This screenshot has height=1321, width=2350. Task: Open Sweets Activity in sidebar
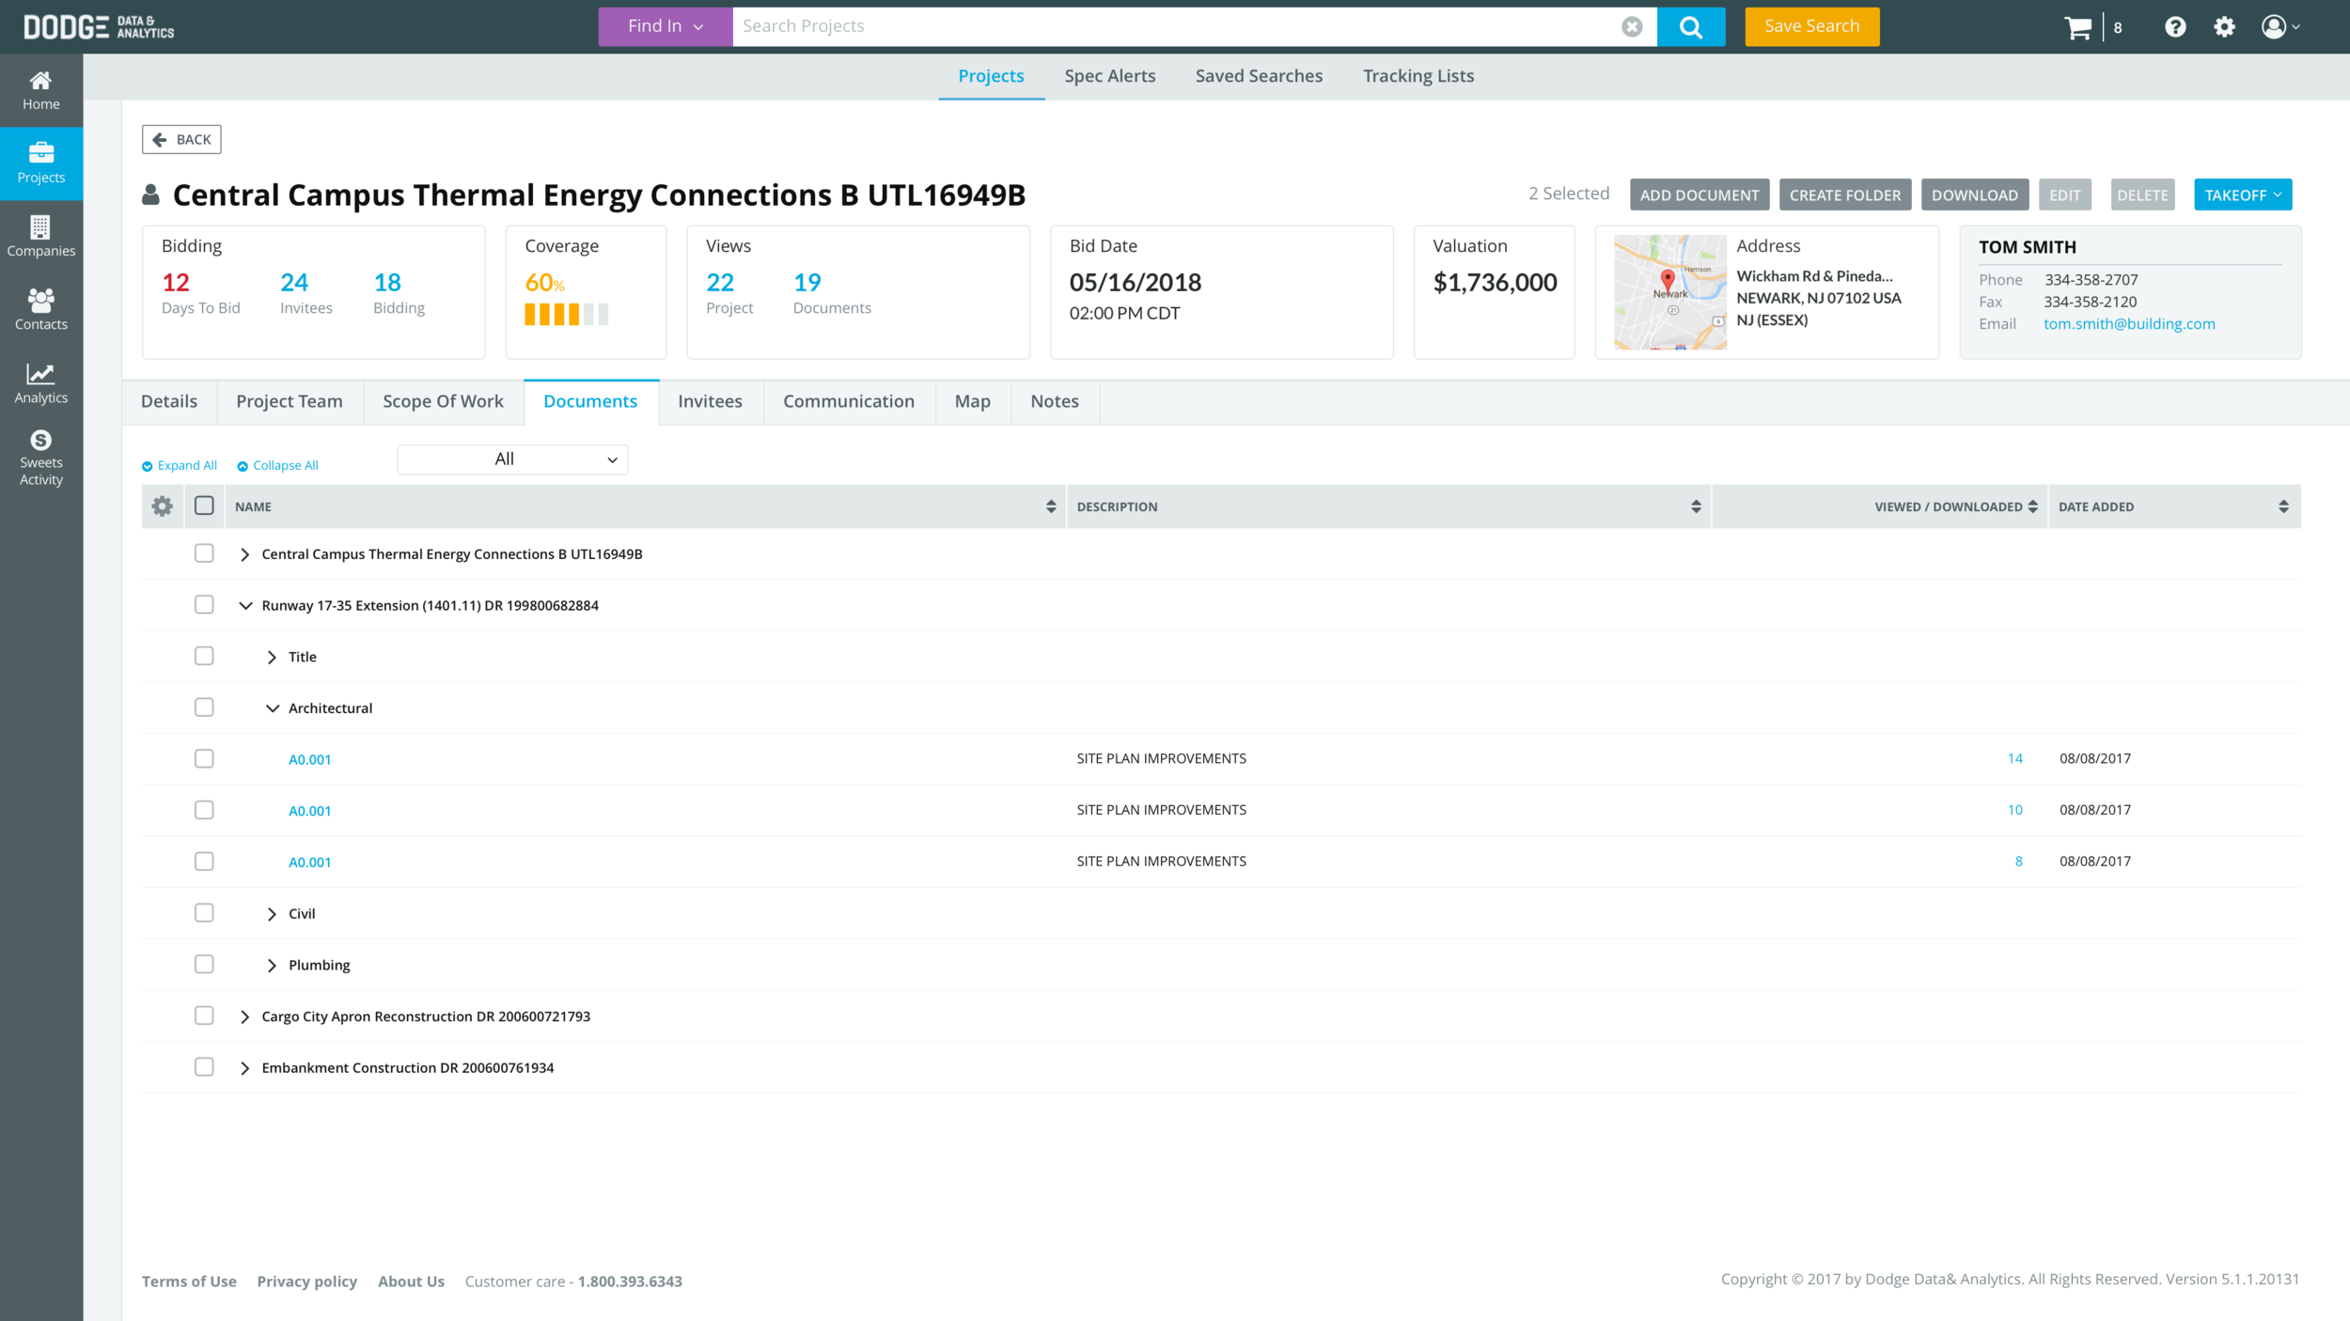[x=40, y=458]
